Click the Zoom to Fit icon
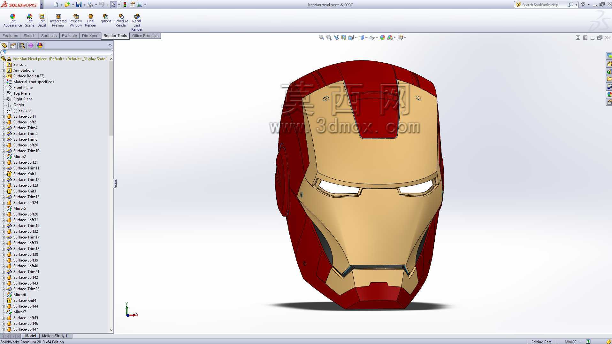 click(x=321, y=37)
